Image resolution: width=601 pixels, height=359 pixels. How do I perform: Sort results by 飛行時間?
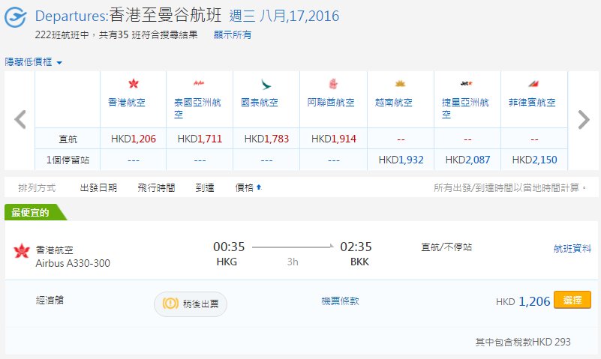pyautogui.click(x=156, y=187)
